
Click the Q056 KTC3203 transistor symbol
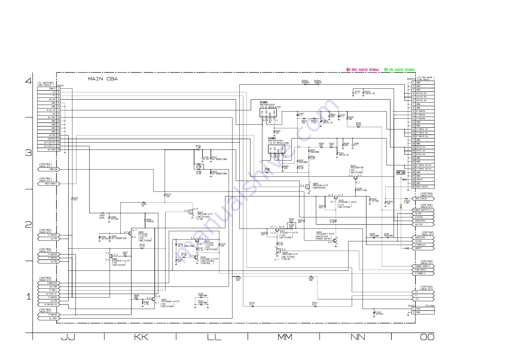coord(111,256)
